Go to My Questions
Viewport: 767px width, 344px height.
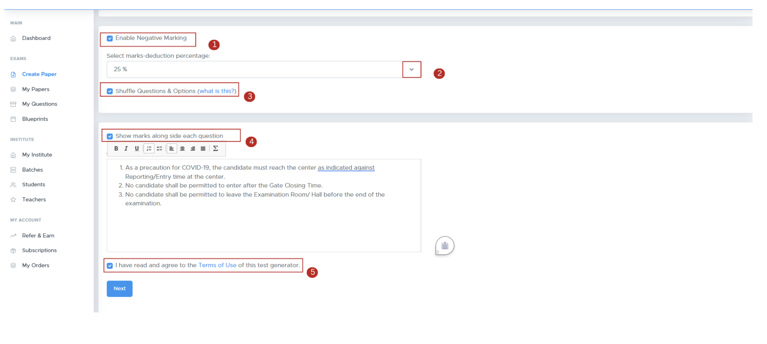pyautogui.click(x=40, y=104)
